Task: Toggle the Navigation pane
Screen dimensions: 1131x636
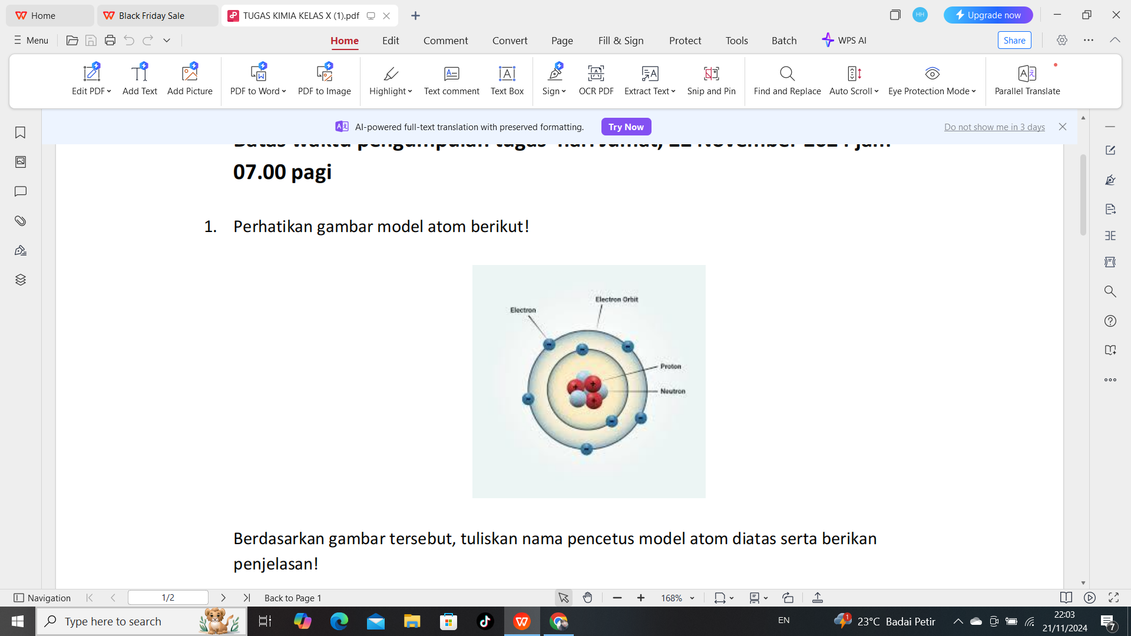Action: [x=42, y=598]
